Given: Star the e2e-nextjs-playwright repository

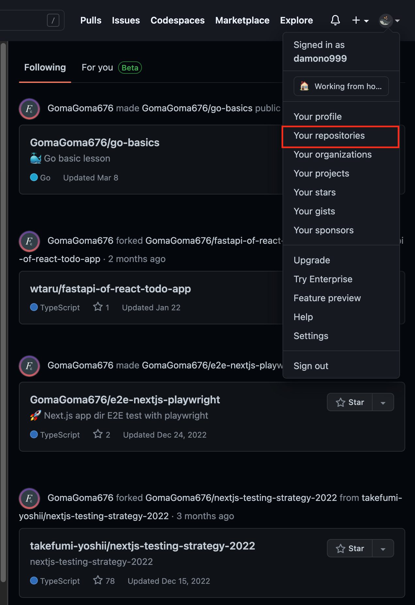Looking at the screenshot, I should (x=350, y=402).
